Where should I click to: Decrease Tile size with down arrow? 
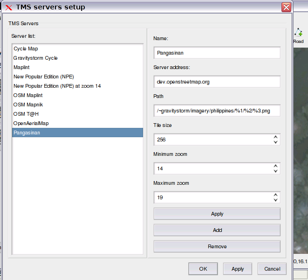(x=275, y=142)
